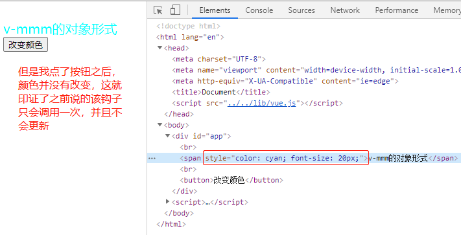This screenshot has width=461, height=235.
Task: Open the three-dot actions next to the span row
Action: pyautogui.click(x=152, y=158)
